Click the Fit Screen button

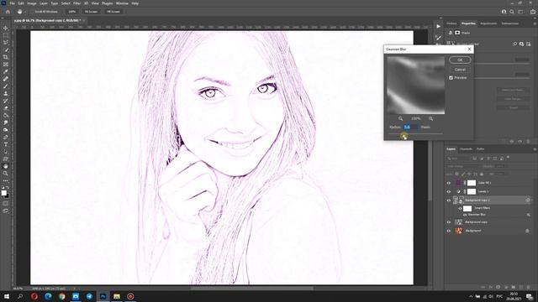[x=92, y=12]
